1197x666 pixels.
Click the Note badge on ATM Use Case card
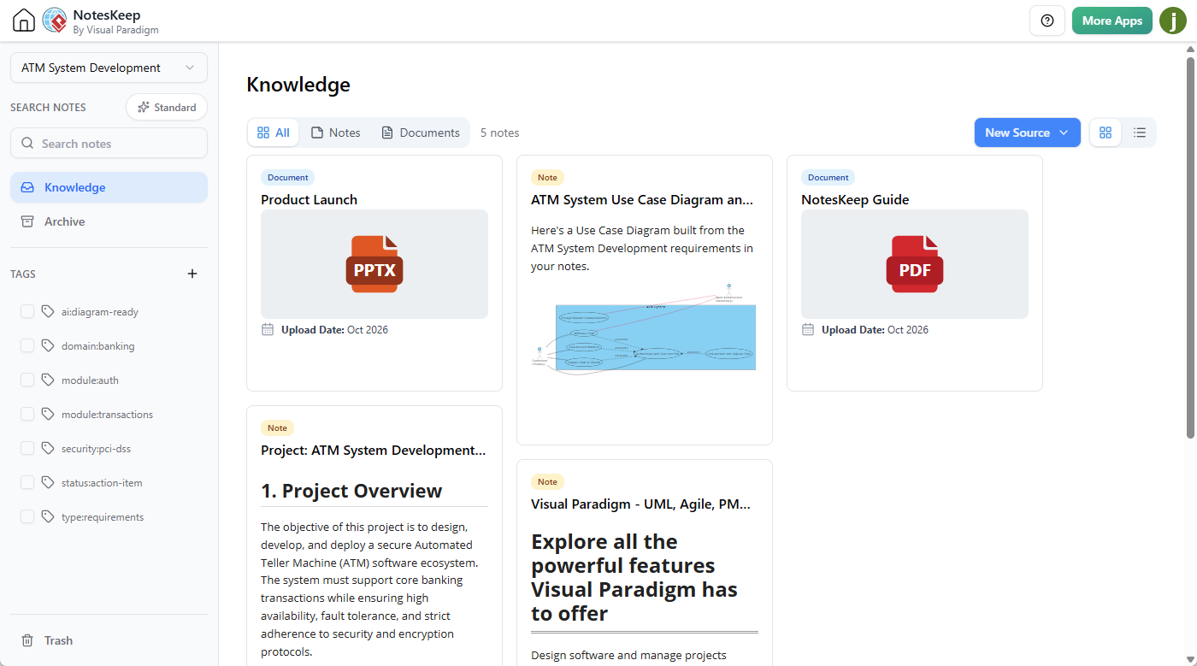(x=547, y=178)
